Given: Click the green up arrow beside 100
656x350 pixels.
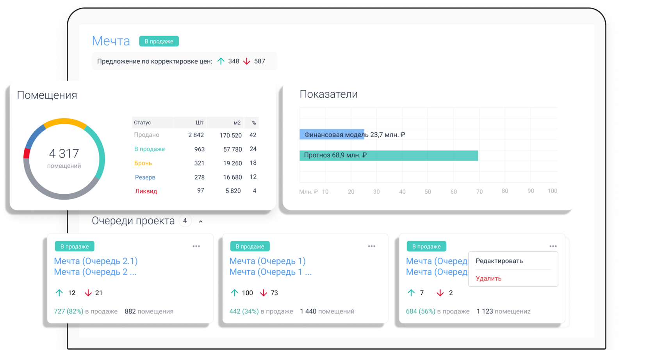Looking at the screenshot, I should click(x=235, y=293).
